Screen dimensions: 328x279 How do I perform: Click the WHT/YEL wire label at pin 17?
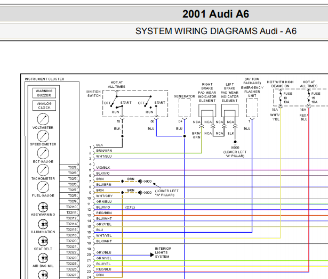click(x=104, y=235)
